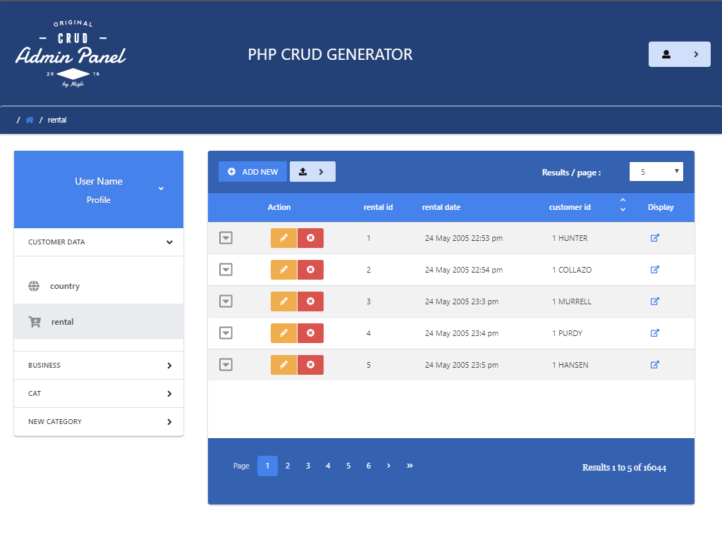
Task: Edit the rental record for HUNTER
Action: pos(283,237)
